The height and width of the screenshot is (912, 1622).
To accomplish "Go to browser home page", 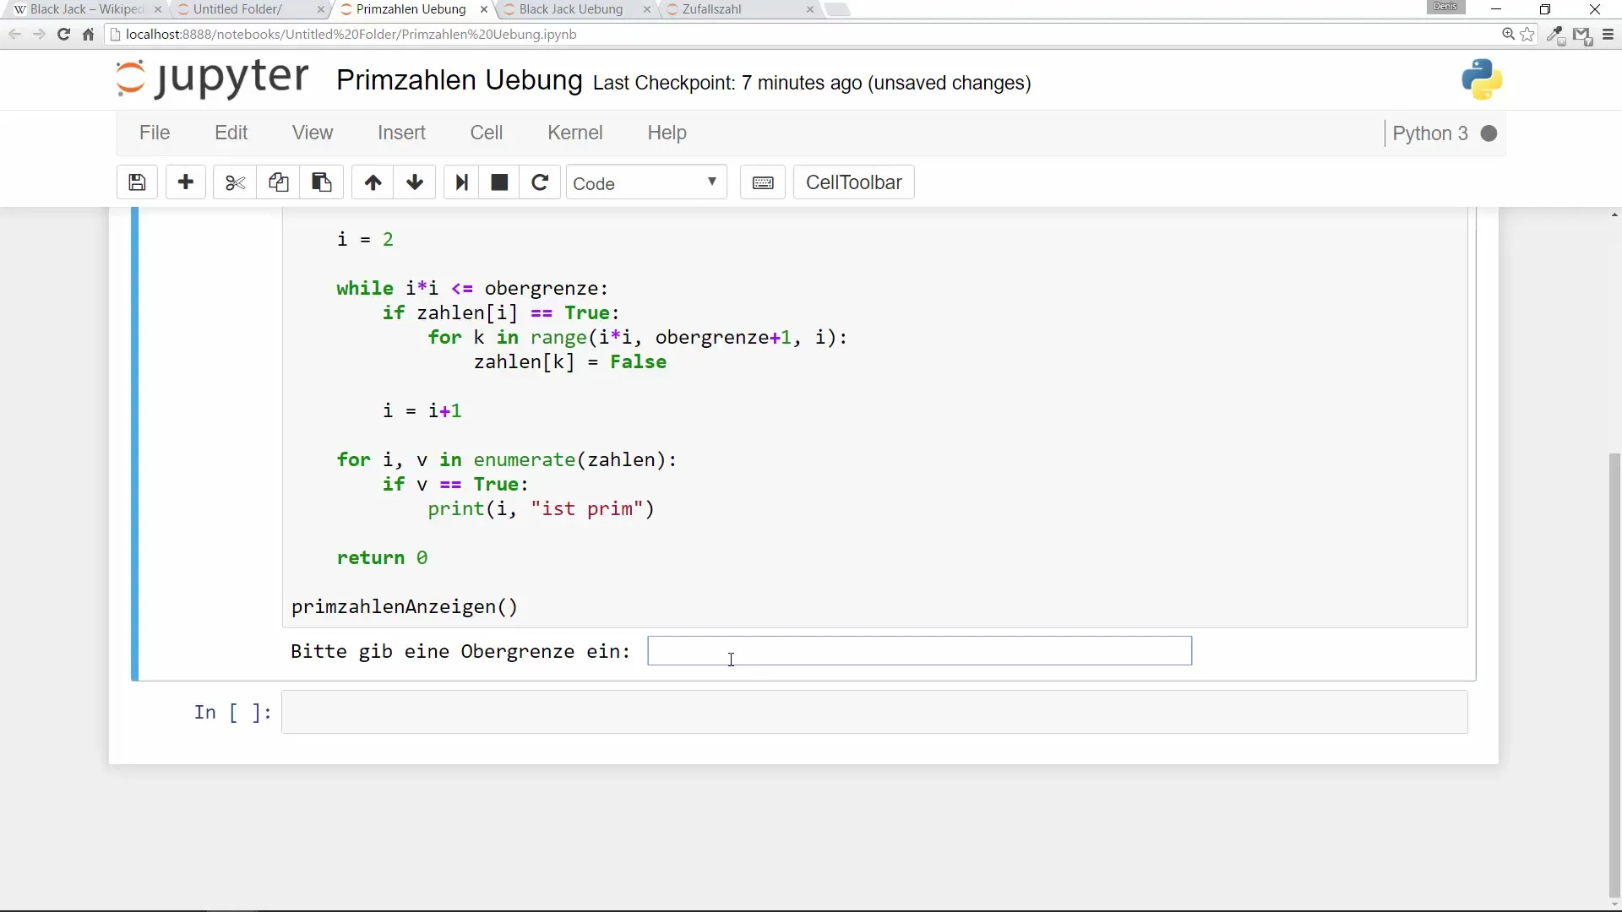I will point(88,35).
